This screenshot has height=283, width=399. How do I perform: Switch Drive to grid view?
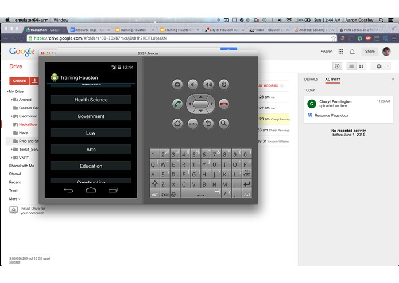pyautogui.click(x=361, y=66)
